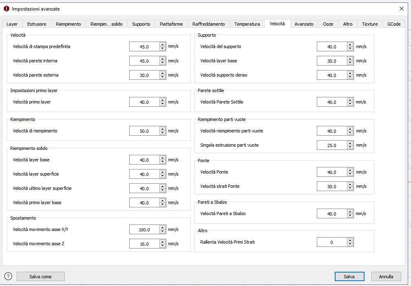Decrease Velocità movimento asse Z value
This screenshot has width=411, height=286.
[163, 246]
